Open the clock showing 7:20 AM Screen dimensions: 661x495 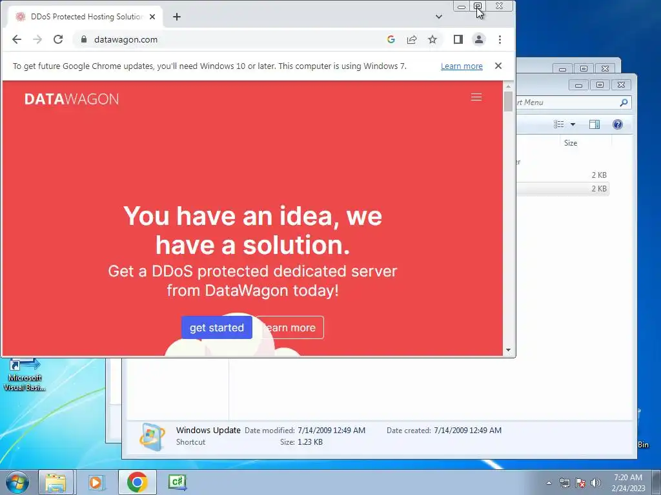coord(628,483)
